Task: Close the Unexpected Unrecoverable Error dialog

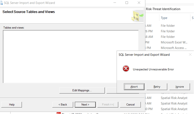Action: click(x=190, y=55)
